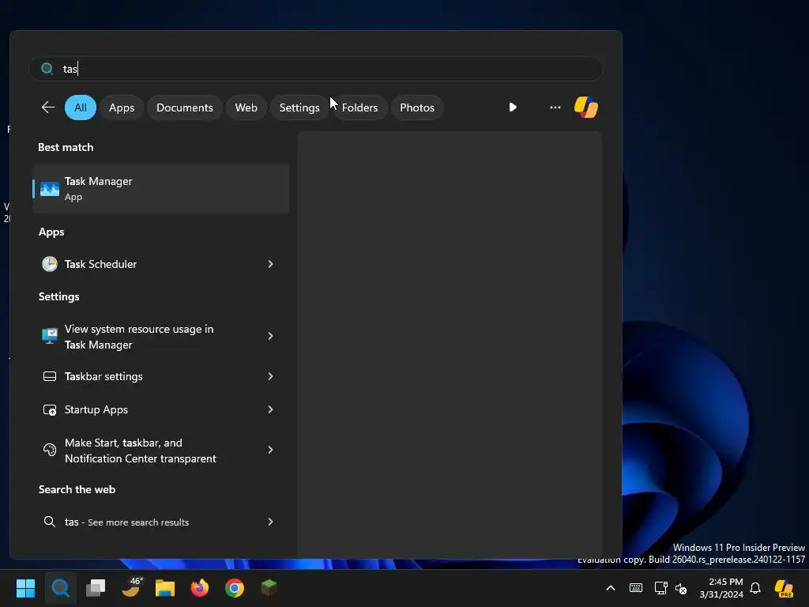Search the web for tas
Screen dimensions: 809x607
[160, 522]
